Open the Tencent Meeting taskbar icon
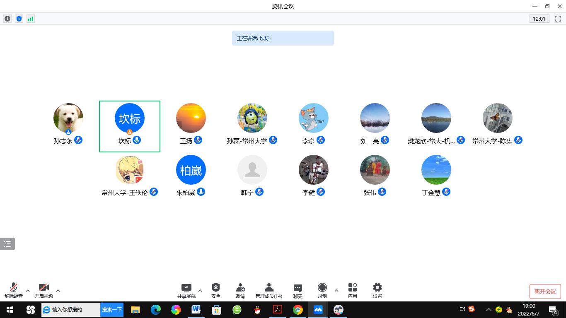This screenshot has width=566, height=318. coord(318,310)
